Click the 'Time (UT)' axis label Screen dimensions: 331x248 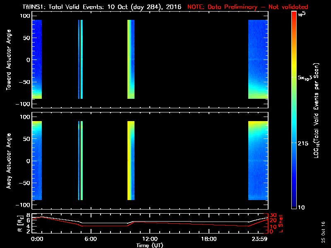(150, 245)
